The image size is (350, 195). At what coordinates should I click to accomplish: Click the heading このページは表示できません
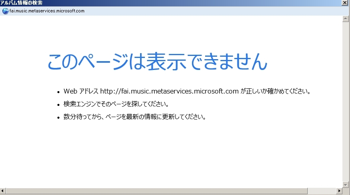click(157, 62)
